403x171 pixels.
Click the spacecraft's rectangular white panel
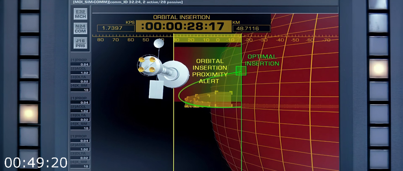pos(156,89)
